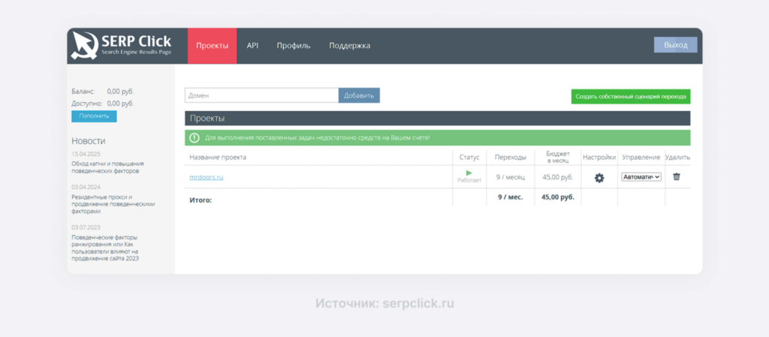Switch to the Проекты tab
The height and width of the screenshot is (337, 769).
tap(212, 46)
